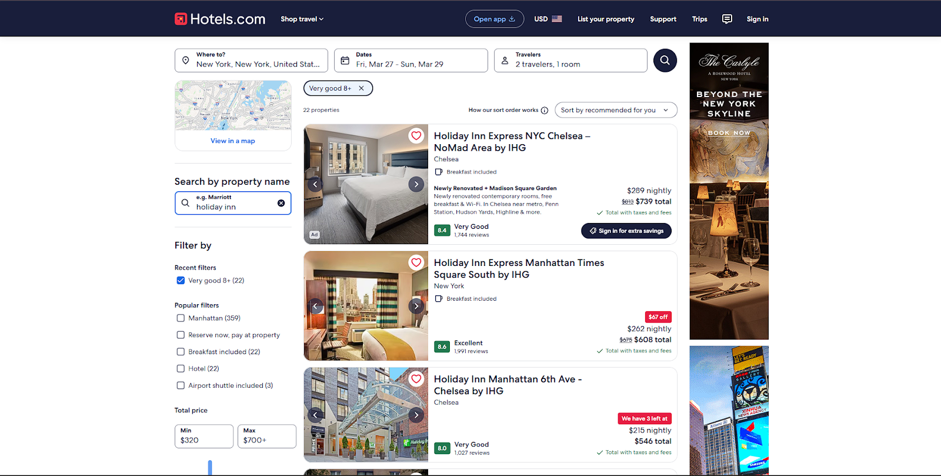Favorite the Holiday Inn Manhattan 6th Ave listing
941x476 pixels.
pyautogui.click(x=416, y=379)
